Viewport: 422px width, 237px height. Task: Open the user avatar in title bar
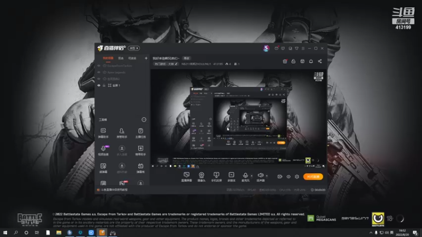point(266,48)
